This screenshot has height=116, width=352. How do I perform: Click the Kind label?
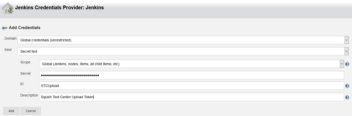(x=8, y=50)
